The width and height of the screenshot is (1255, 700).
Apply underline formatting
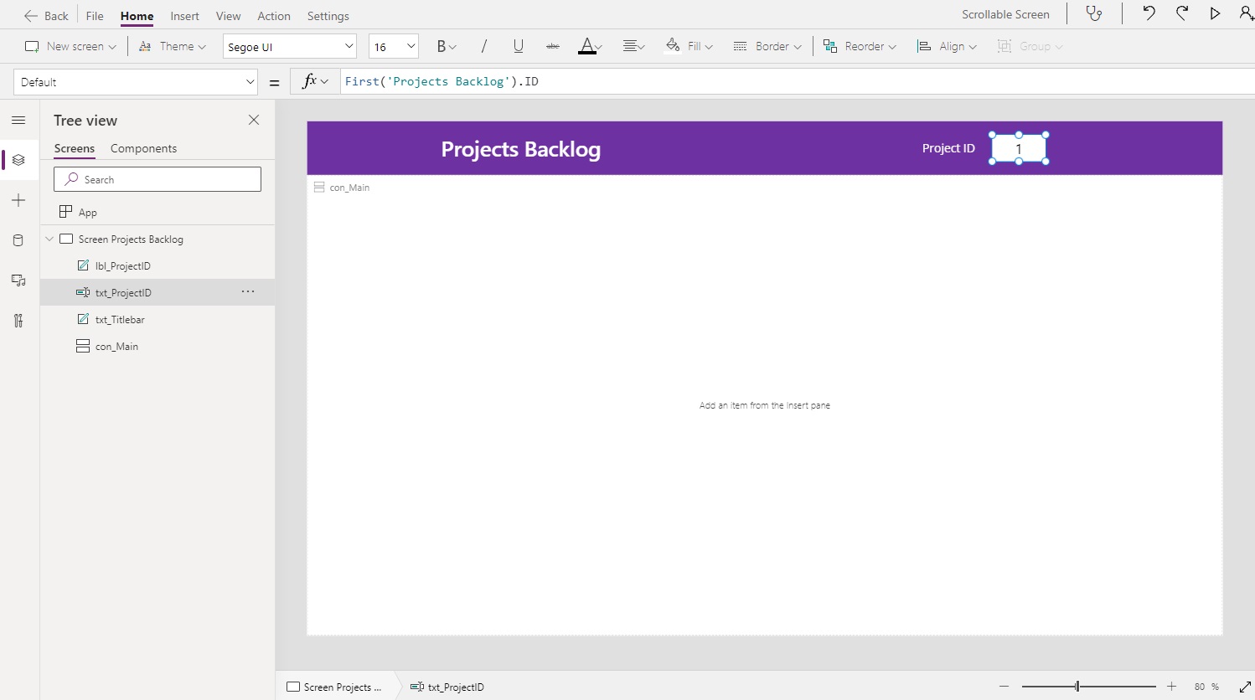coord(518,46)
